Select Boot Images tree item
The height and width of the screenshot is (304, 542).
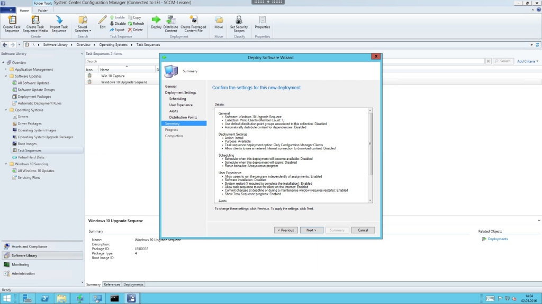(27, 144)
